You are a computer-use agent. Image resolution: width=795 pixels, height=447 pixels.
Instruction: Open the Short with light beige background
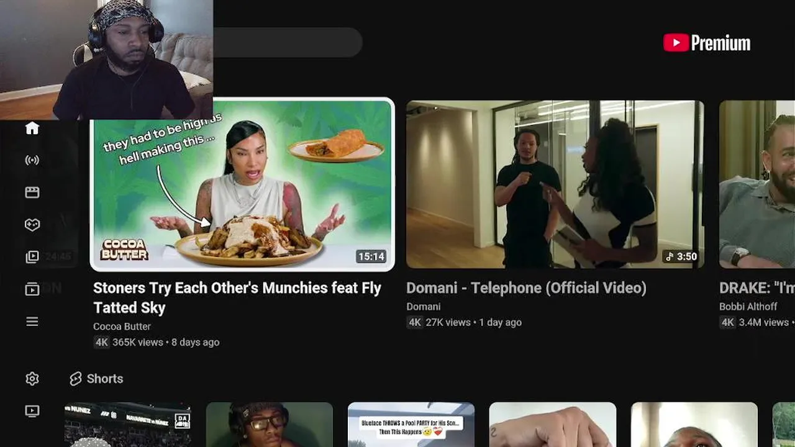point(694,425)
